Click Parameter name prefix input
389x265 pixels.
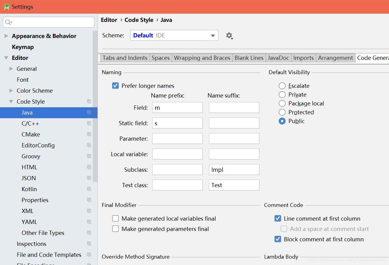click(178, 139)
